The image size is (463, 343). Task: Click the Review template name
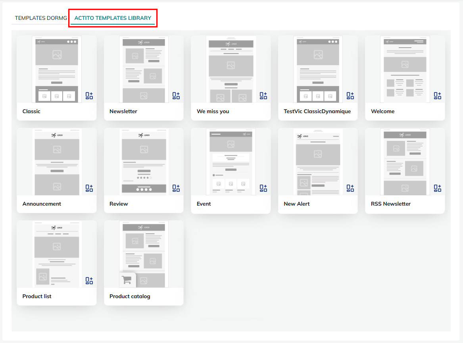pyautogui.click(x=119, y=204)
